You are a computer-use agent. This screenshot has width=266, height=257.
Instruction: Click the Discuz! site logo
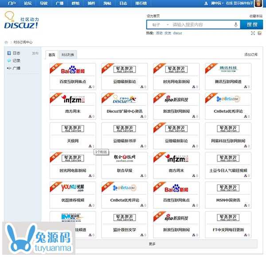[21, 20]
